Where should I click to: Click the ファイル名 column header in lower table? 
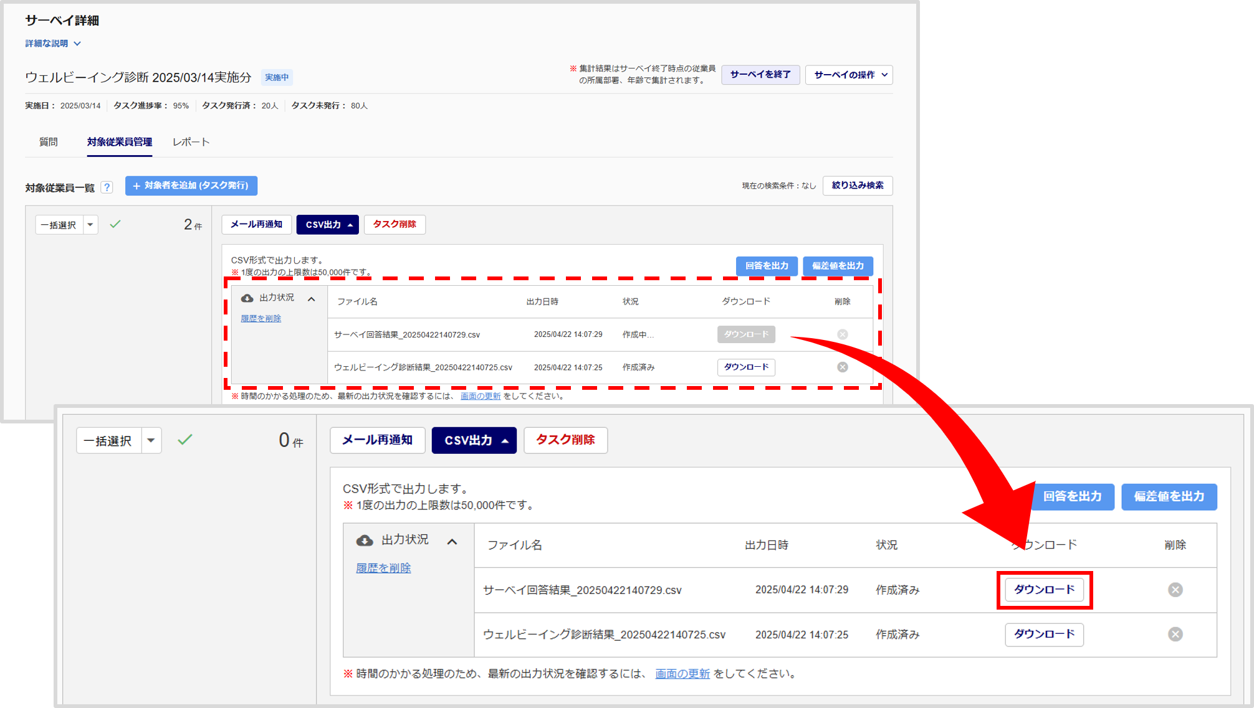coord(514,545)
